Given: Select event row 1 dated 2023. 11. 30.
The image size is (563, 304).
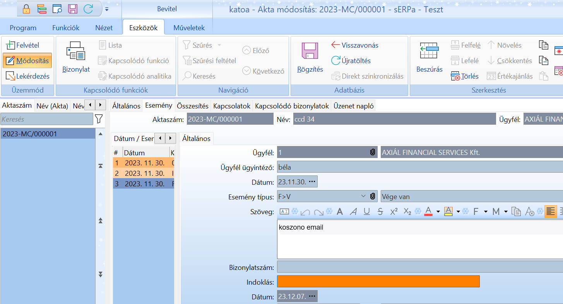Looking at the screenshot, I should 144,163.
